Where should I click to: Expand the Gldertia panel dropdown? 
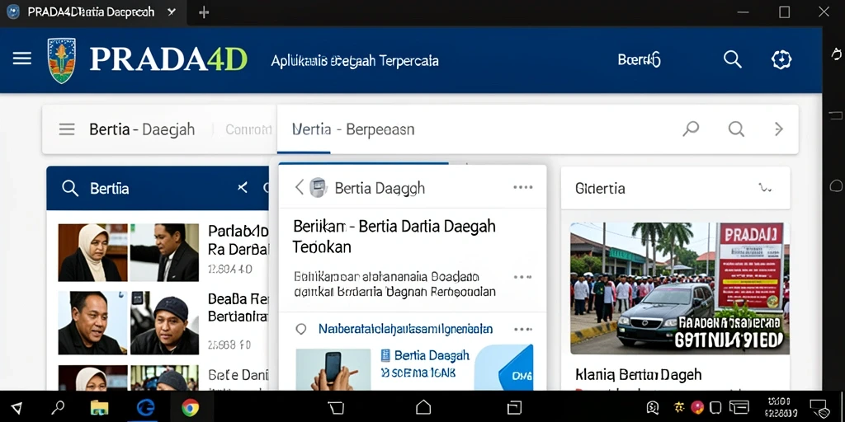765,188
